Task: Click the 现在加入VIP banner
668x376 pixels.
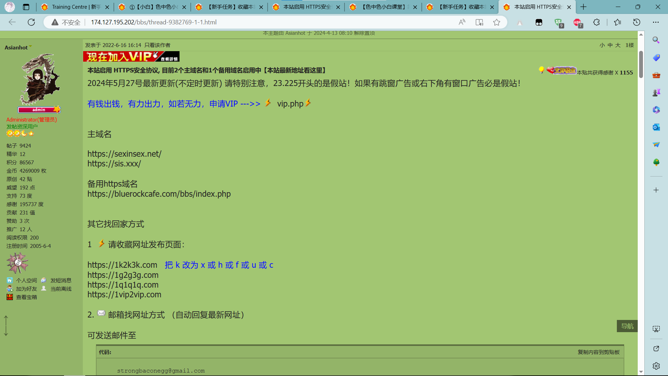Action: coord(131,56)
